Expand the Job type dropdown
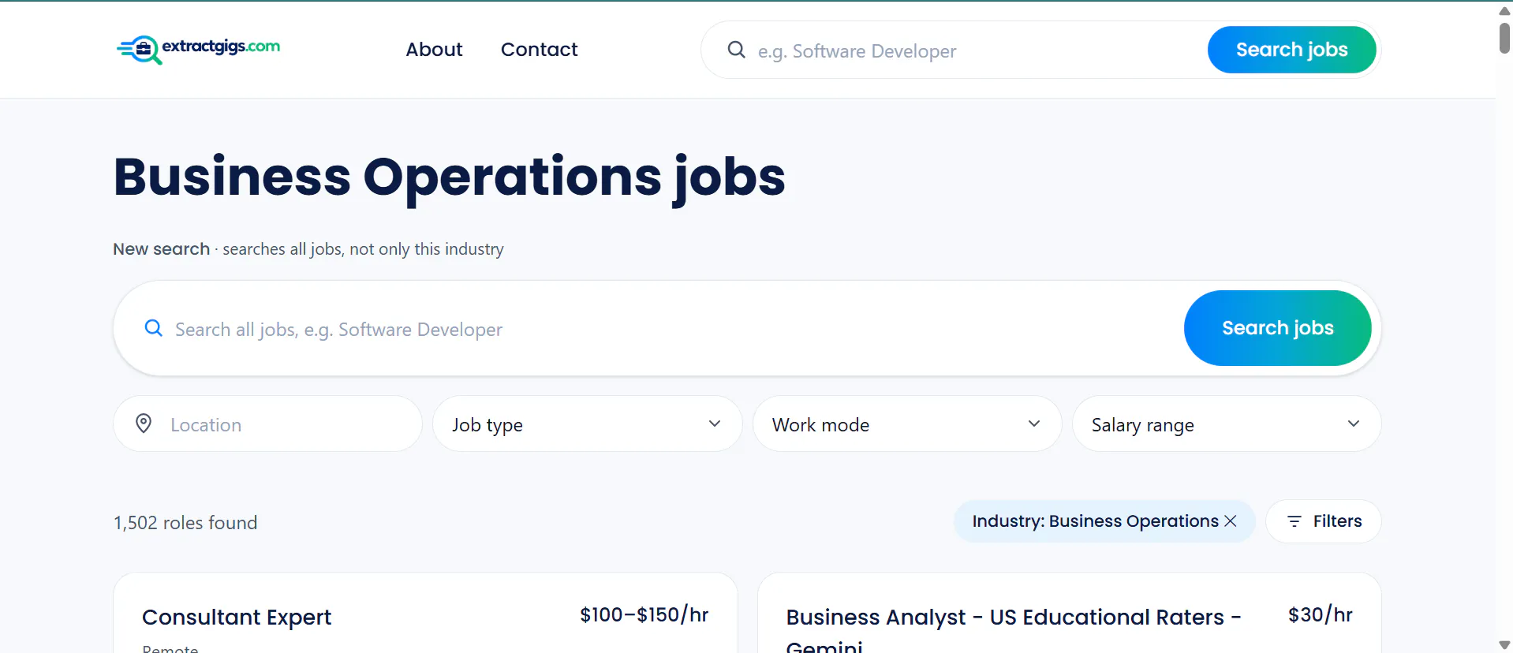This screenshot has width=1513, height=653. (588, 424)
